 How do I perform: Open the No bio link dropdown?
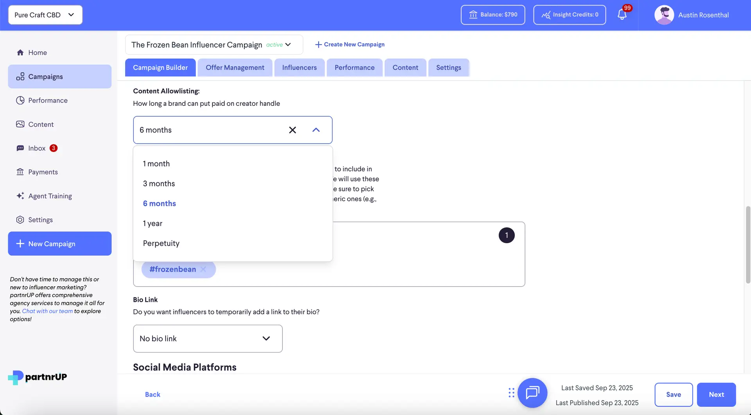point(207,338)
